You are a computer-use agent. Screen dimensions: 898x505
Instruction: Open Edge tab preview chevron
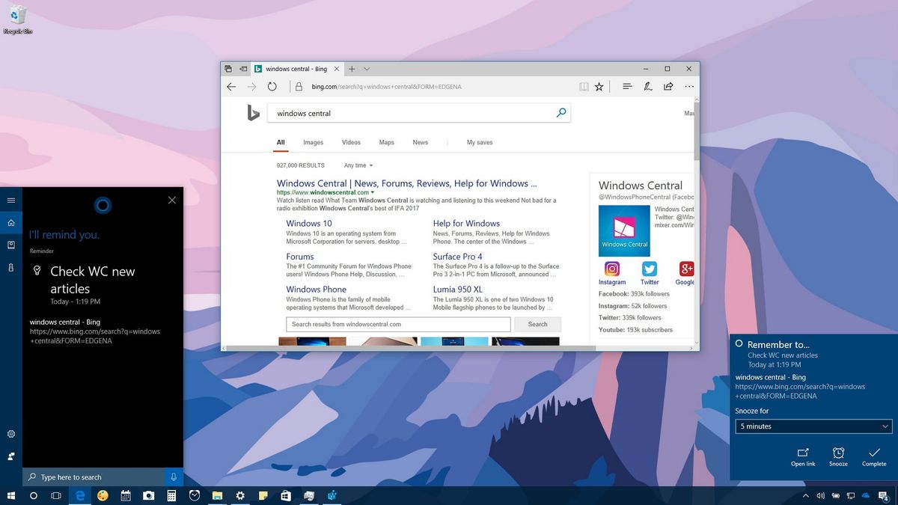click(367, 69)
